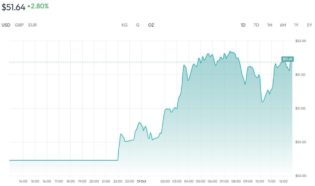
Task: Click the 2.80% change percentage
Action: 40,6
